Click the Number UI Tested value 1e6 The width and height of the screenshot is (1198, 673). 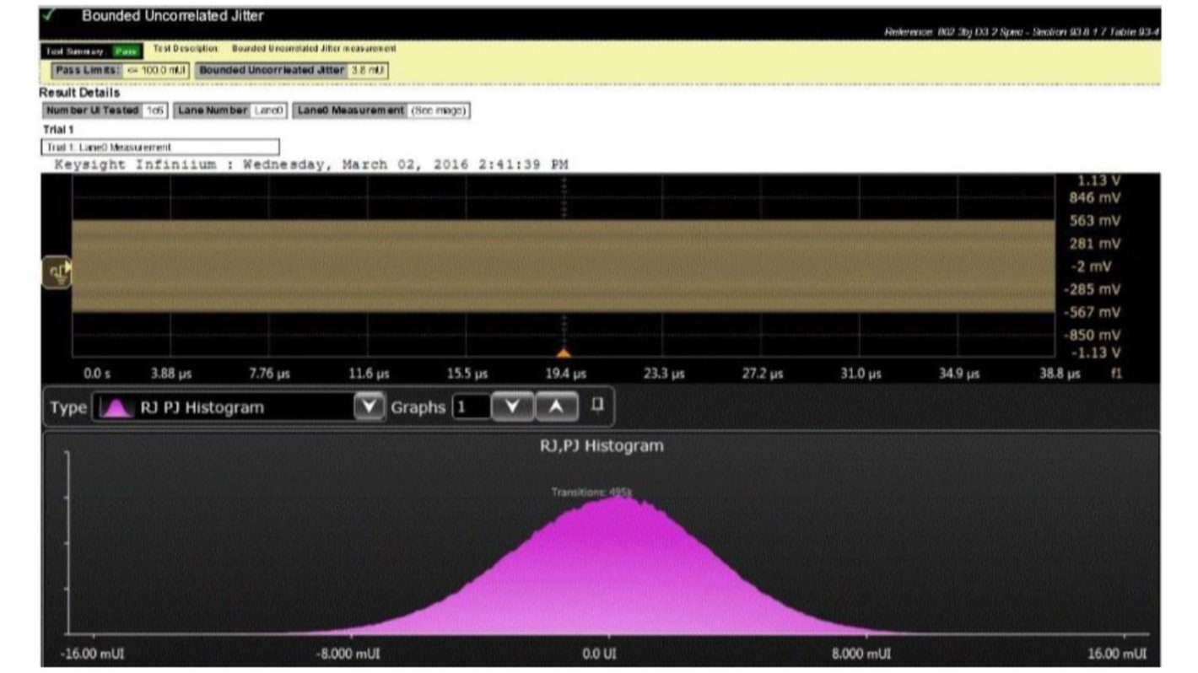click(155, 110)
